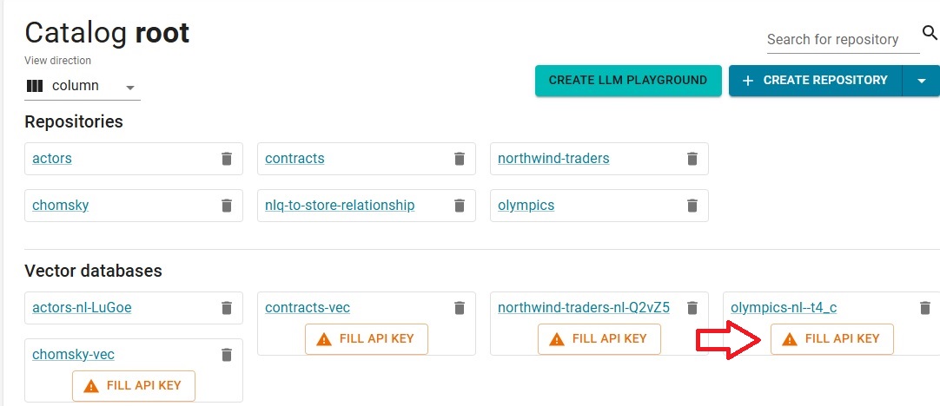Delete nlq-to-store-relationship repository via trash icon

point(460,206)
